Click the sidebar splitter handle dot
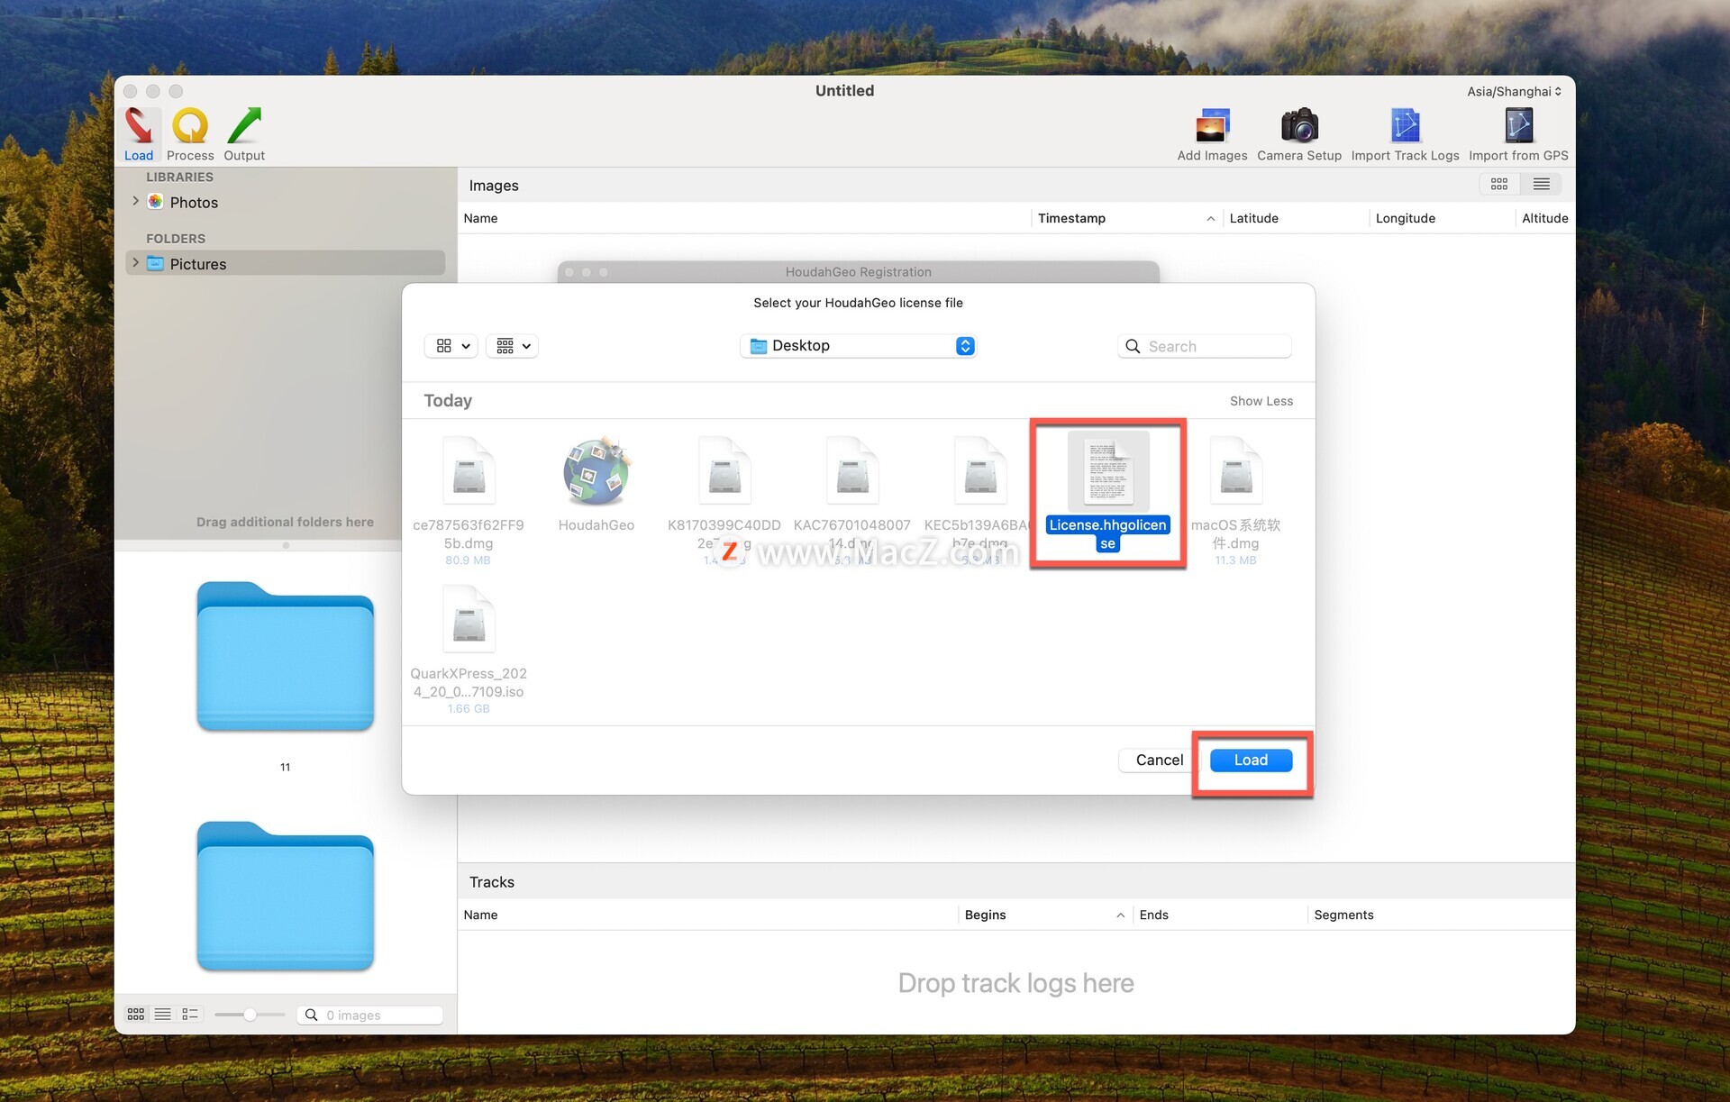This screenshot has width=1730, height=1102. (x=286, y=545)
